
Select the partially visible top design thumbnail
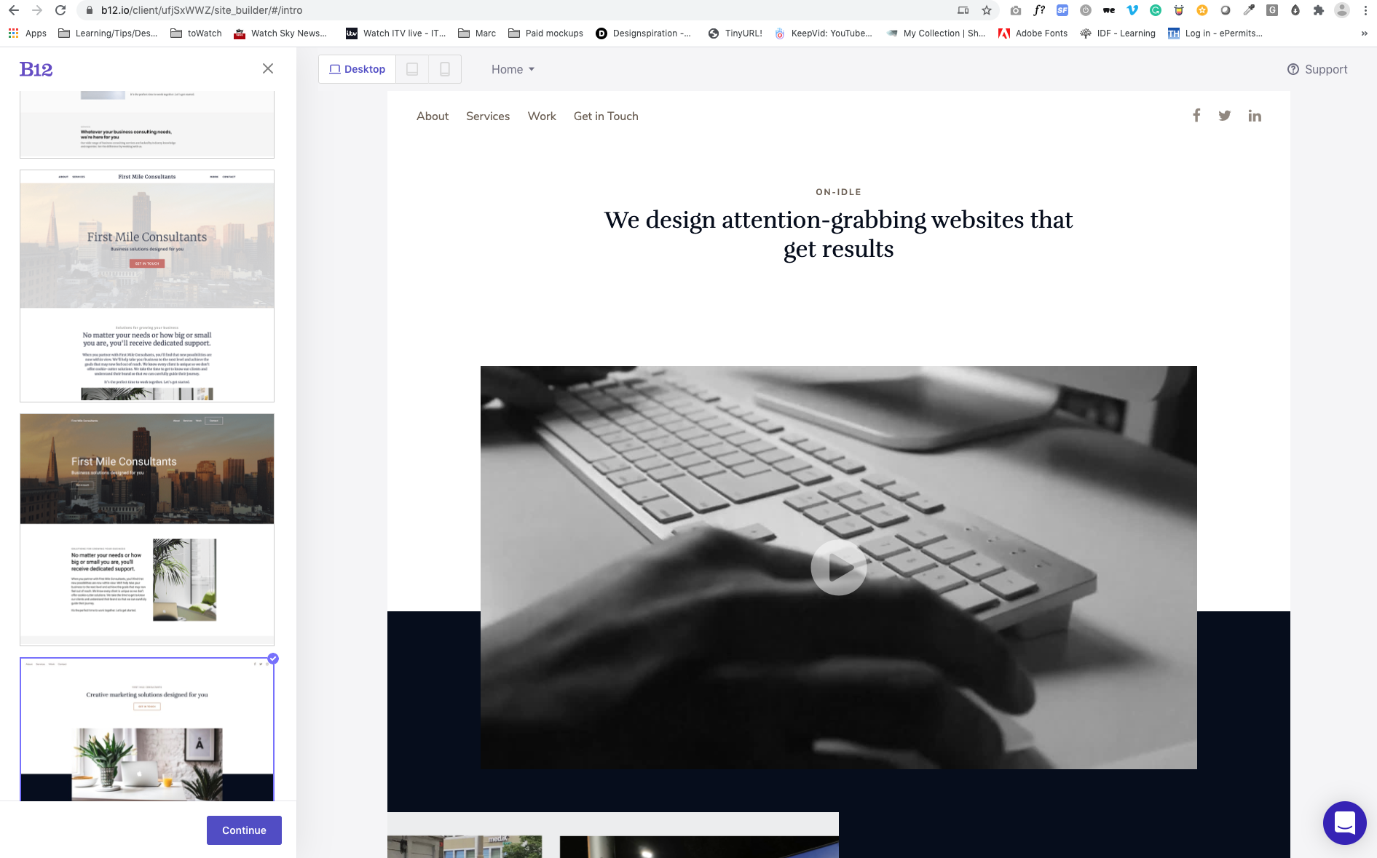(147, 124)
